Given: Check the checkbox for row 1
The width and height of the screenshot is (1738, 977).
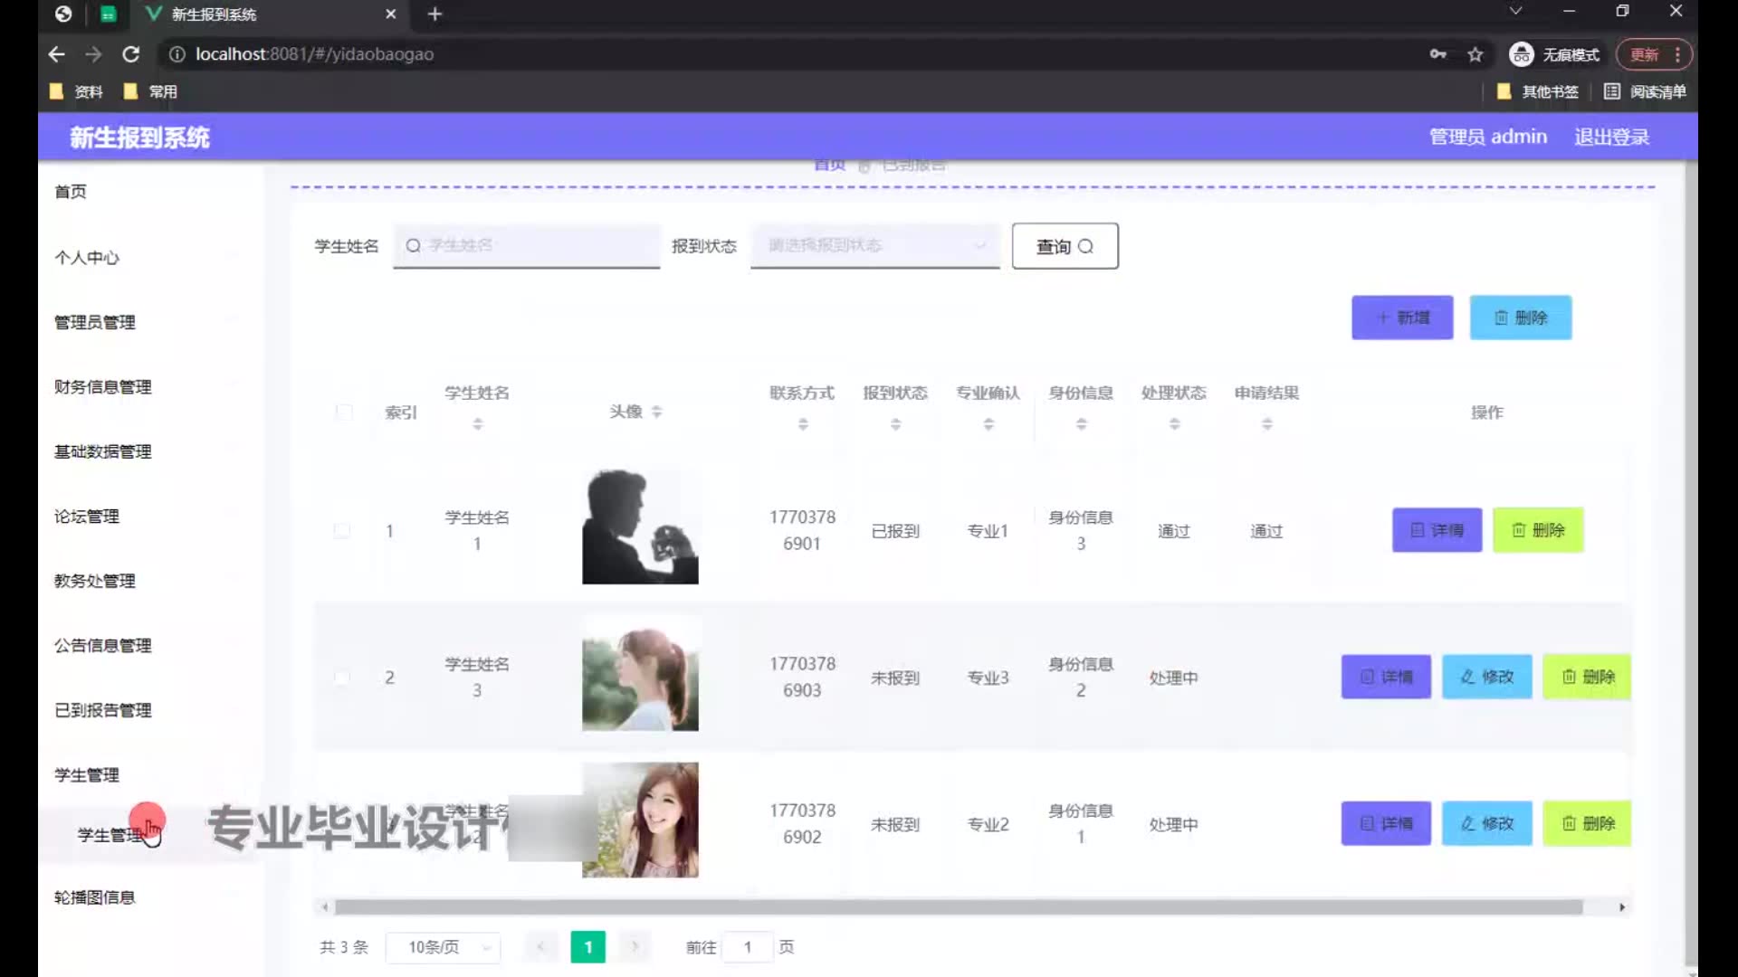Looking at the screenshot, I should (342, 531).
